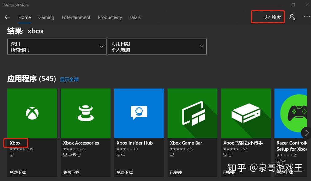Switch to the Gaming tab
The image size is (311, 181).
(46, 17)
